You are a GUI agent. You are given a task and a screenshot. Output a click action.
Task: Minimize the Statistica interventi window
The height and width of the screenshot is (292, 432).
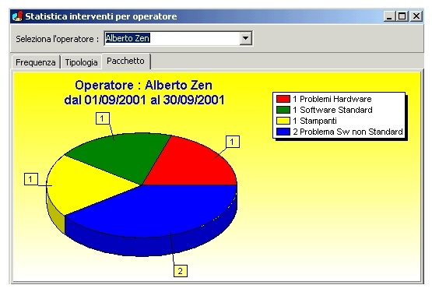coord(389,16)
